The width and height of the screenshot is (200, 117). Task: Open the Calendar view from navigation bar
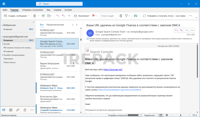click(x=11, y=110)
